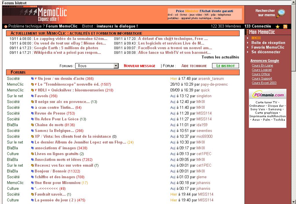Click the yellow topic icon beside Il neige sur aix
Screen dimensions: 296x204
point(32,102)
